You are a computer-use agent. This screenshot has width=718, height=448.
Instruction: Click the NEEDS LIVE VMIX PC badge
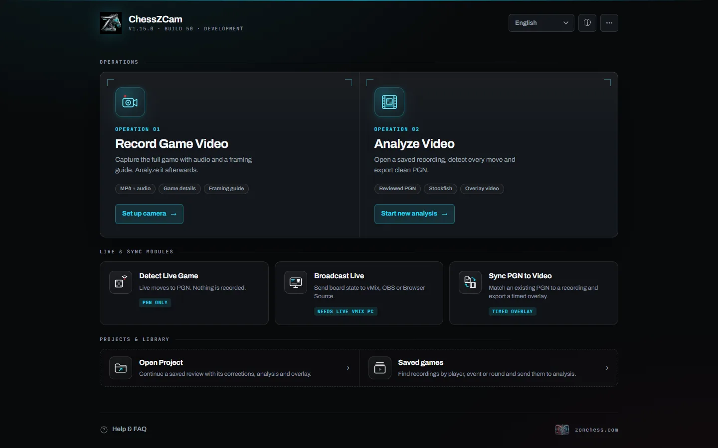(x=346, y=312)
